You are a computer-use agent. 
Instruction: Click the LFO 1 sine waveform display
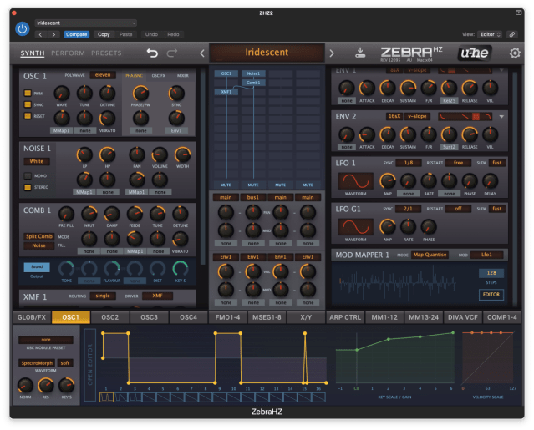click(x=355, y=181)
